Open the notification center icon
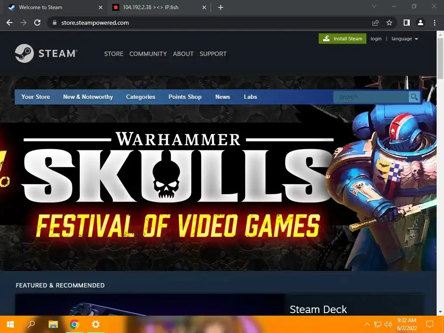 [x=430, y=324]
